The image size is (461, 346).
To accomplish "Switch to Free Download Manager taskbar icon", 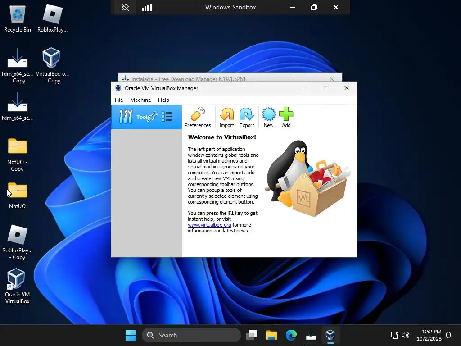I will 311,335.
